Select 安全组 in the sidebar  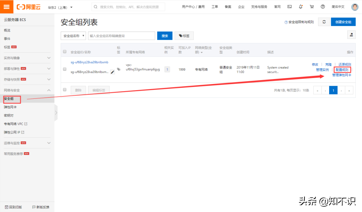click(9, 99)
